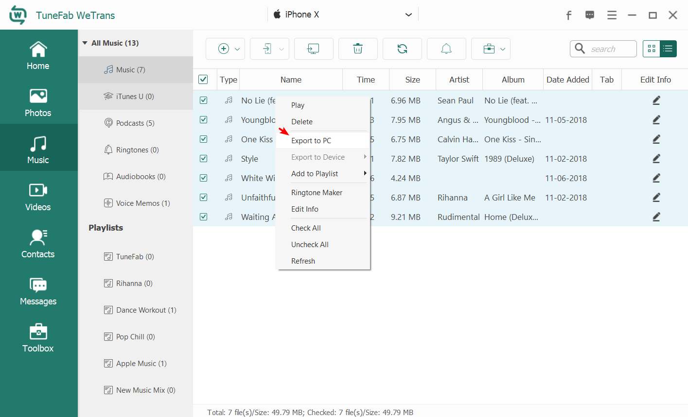Edit info pencil for One Kiss

(x=656, y=139)
